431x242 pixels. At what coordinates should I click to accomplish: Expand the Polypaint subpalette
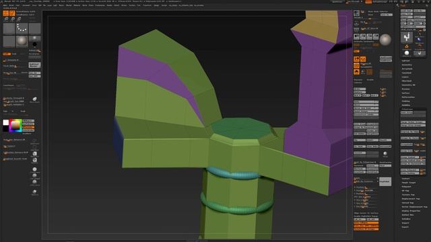coord(406,187)
